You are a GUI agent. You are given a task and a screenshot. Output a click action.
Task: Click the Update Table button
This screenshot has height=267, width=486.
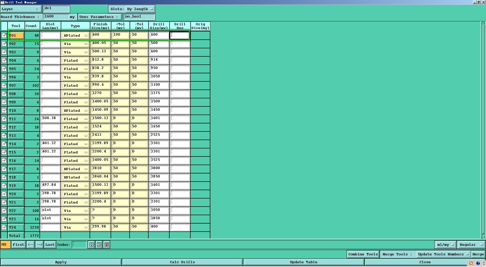tap(303, 262)
